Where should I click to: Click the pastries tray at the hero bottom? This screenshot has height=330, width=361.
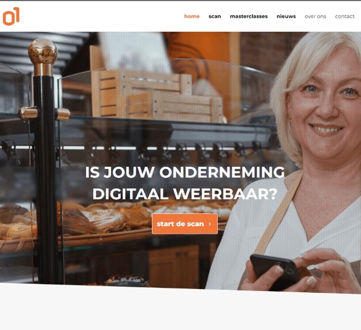(x=127, y=281)
